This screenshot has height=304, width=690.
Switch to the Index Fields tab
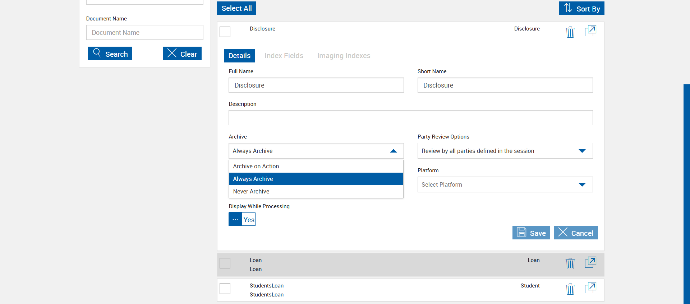pos(284,56)
